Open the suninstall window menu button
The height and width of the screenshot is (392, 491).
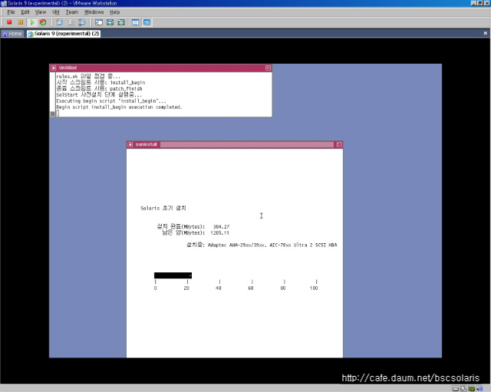pyautogui.click(x=130, y=144)
